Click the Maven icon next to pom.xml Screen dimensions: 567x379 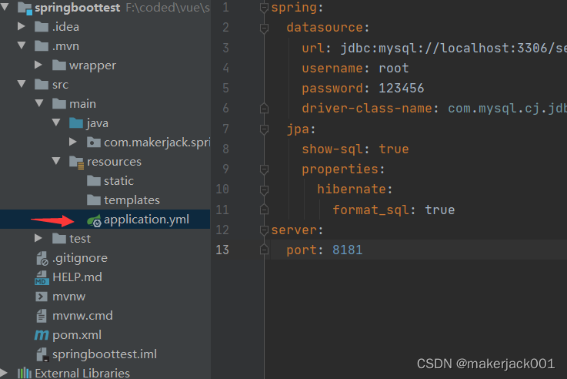point(42,335)
